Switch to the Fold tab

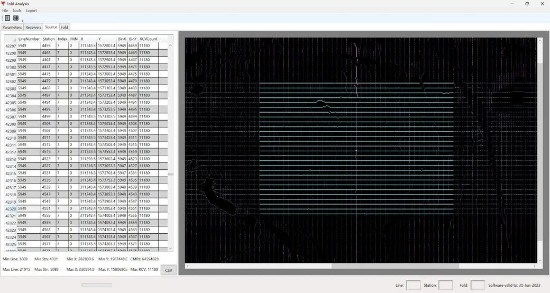click(64, 27)
